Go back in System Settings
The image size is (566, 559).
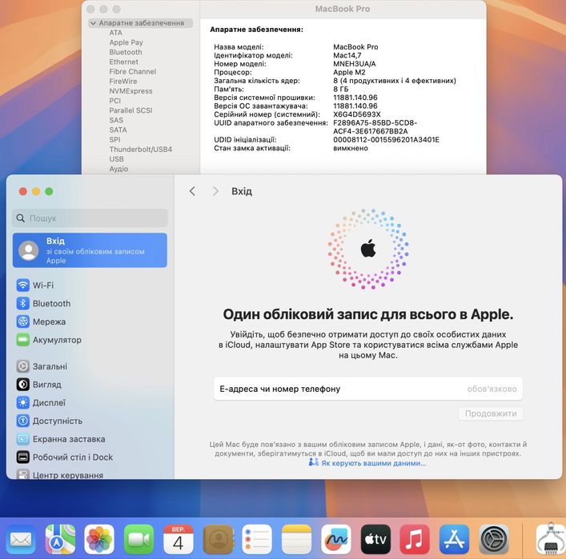pyautogui.click(x=192, y=191)
